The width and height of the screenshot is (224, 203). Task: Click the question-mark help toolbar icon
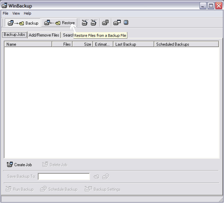pyautogui.click(x=126, y=23)
